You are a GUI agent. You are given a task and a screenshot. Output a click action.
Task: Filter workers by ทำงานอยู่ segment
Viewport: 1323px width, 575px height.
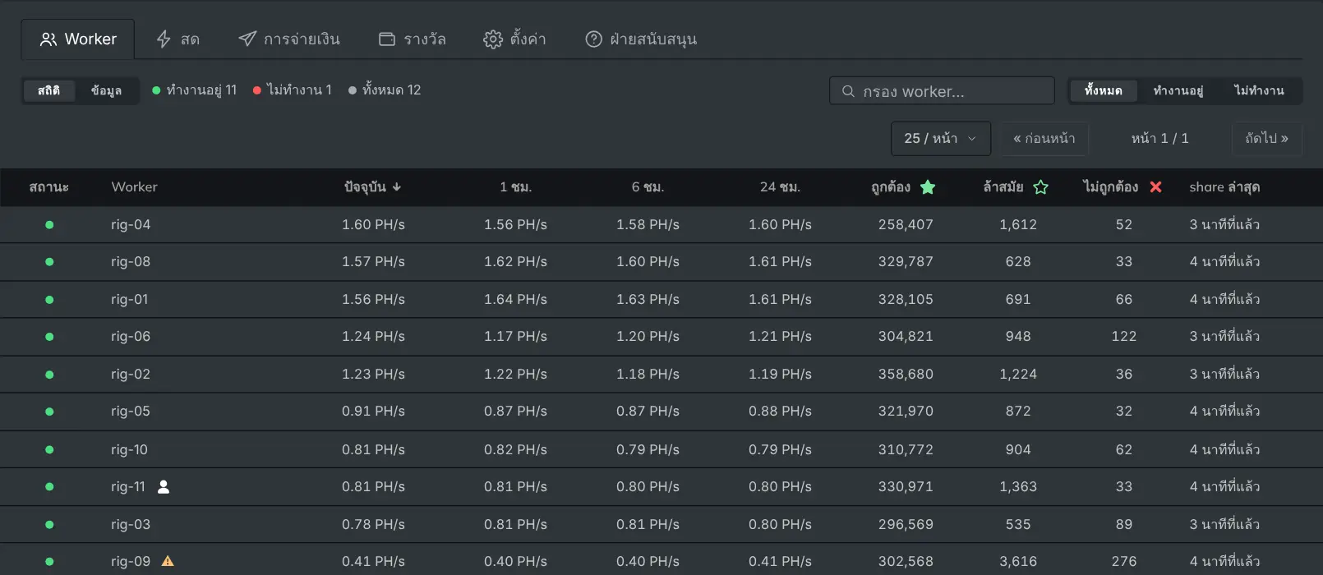(1178, 90)
